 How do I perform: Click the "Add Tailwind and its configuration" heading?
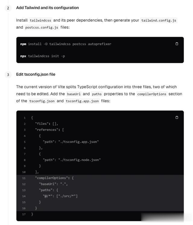[47, 8]
